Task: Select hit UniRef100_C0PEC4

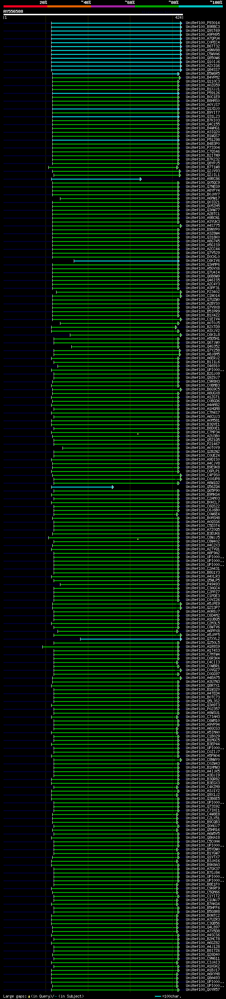Action: 203,42
